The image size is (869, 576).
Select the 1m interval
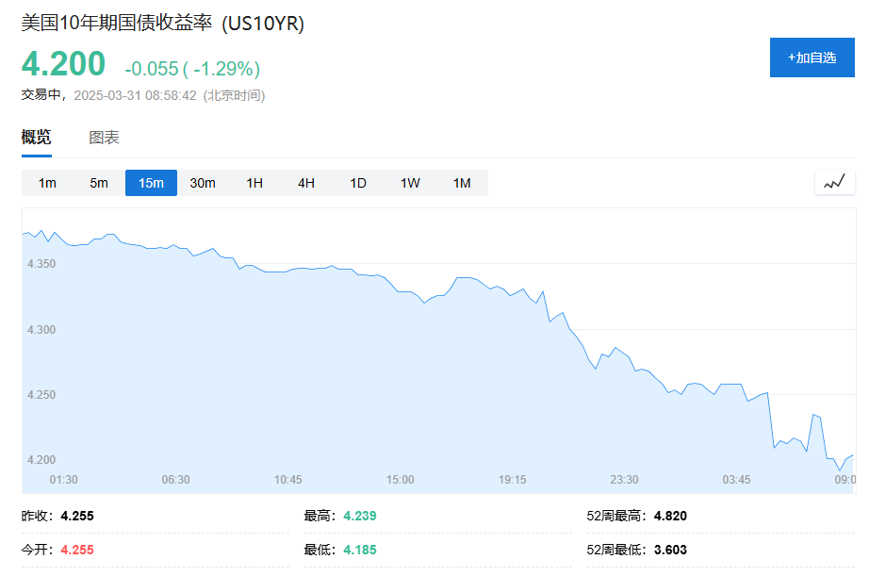47,183
